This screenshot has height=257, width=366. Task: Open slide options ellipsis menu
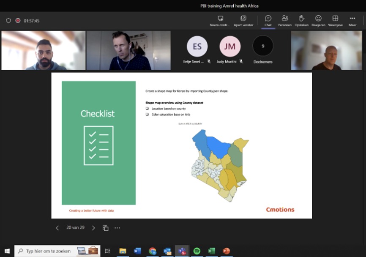(117, 228)
